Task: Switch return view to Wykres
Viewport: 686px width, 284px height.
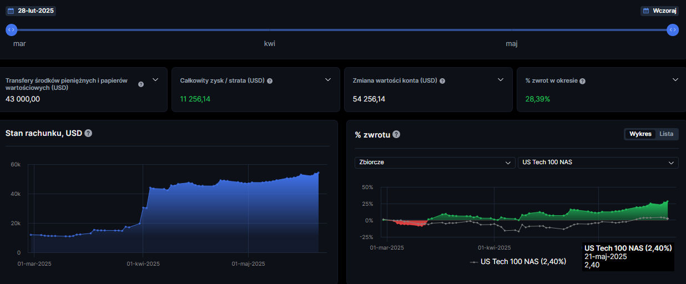Action: click(640, 134)
